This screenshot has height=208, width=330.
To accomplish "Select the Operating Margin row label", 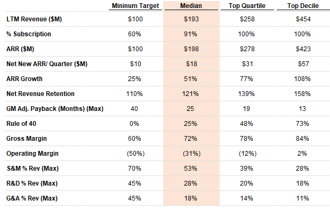I will (x=33, y=154).
